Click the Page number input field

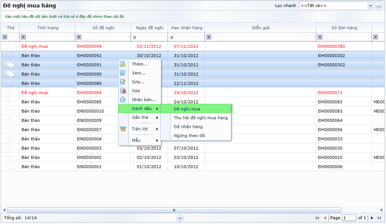point(349,218)
